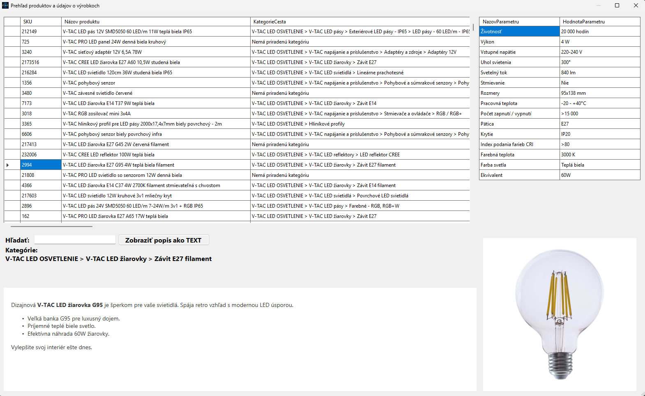Image resolution: width=645 pixels, height=396 pixels.
Task: Click the current row arrow indicator
Action: (x=8, y=165)
